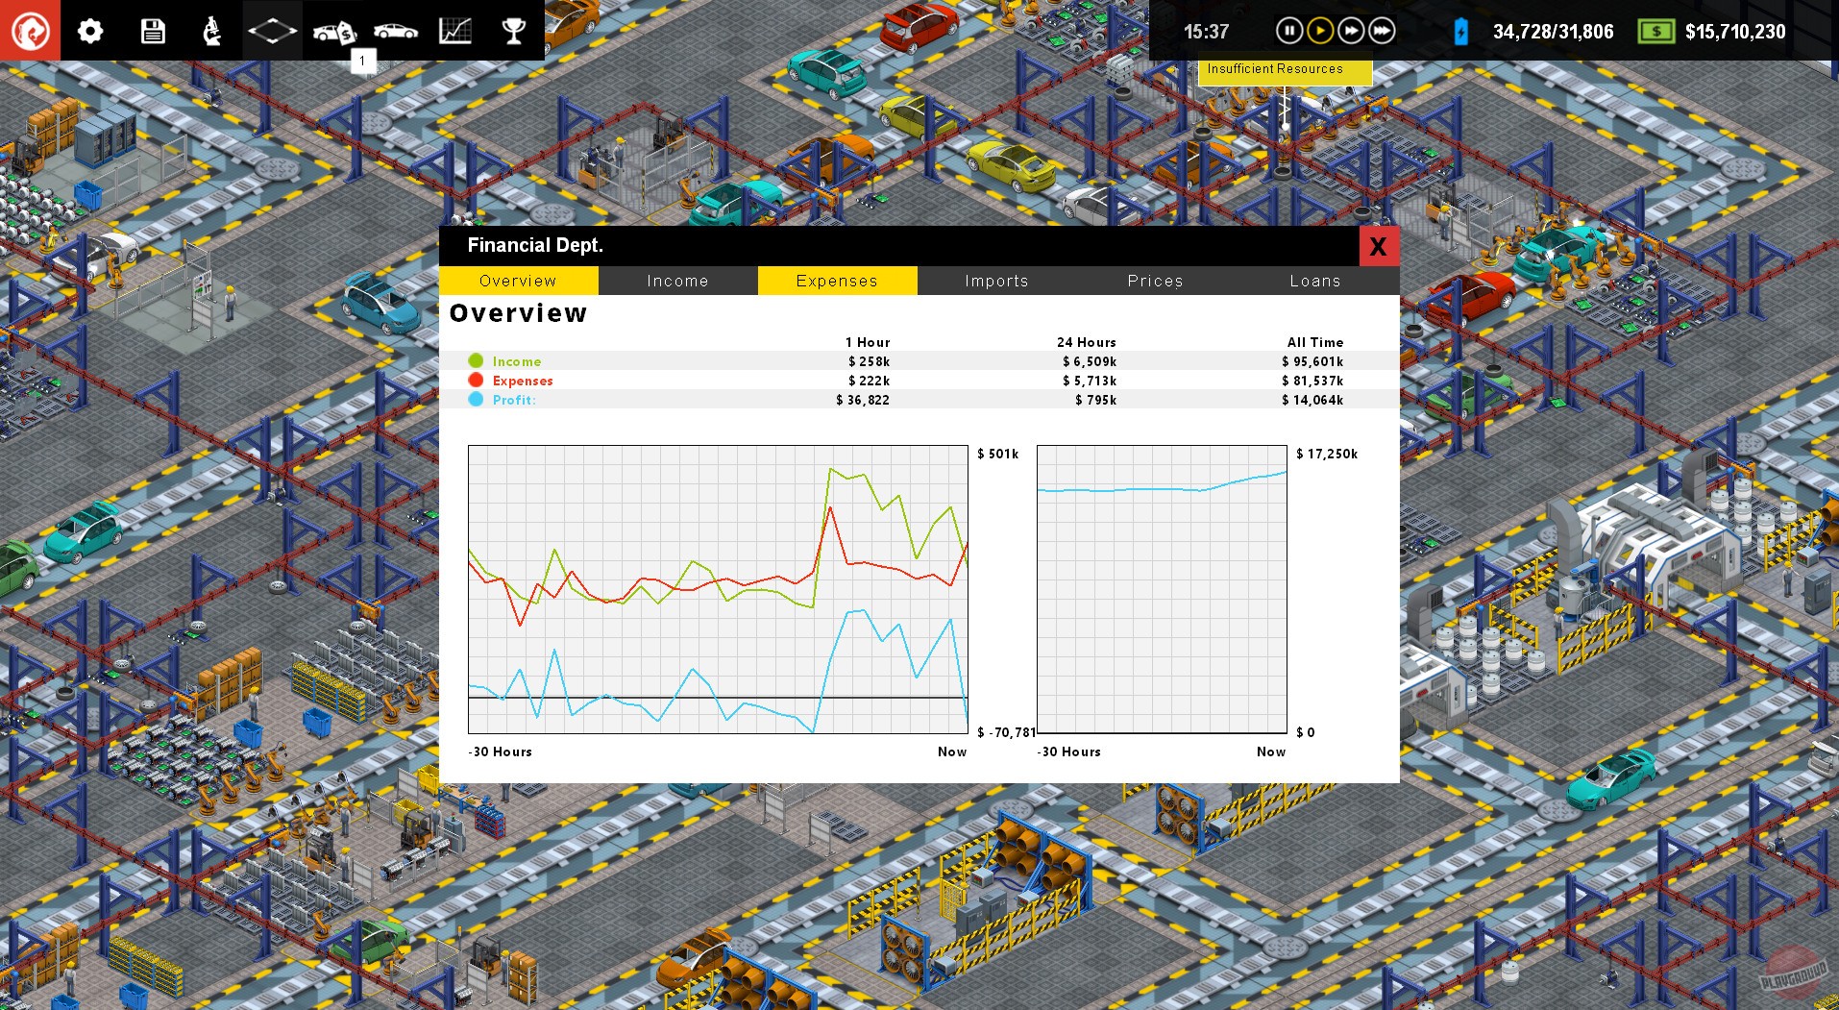1839x1010 pixels.
Task: Click the line chart finance icon
Action: 455,31
